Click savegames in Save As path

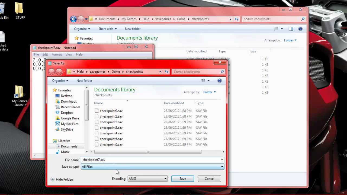point(98,71)
